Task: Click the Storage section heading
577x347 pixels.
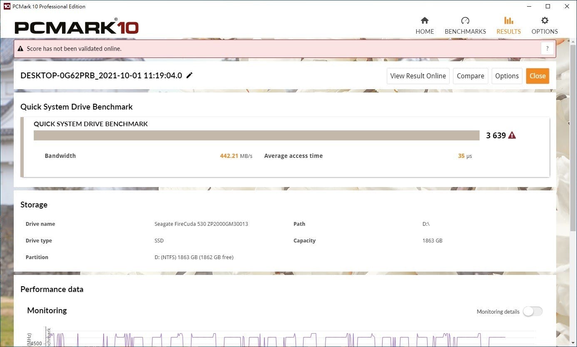Action: click(x=34, y=205)
